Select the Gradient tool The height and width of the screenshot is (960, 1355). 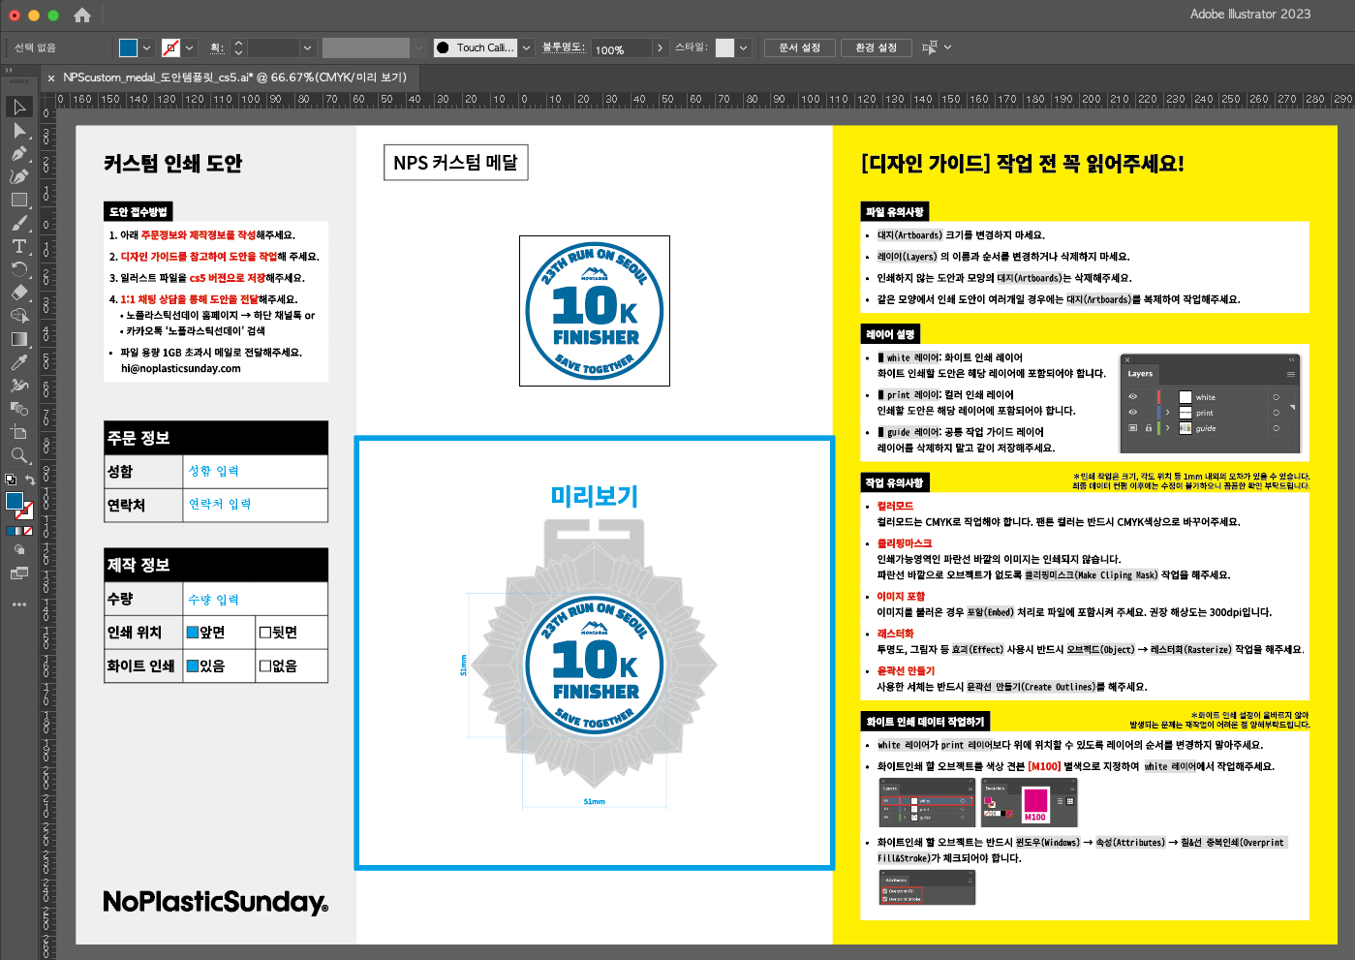19,339
